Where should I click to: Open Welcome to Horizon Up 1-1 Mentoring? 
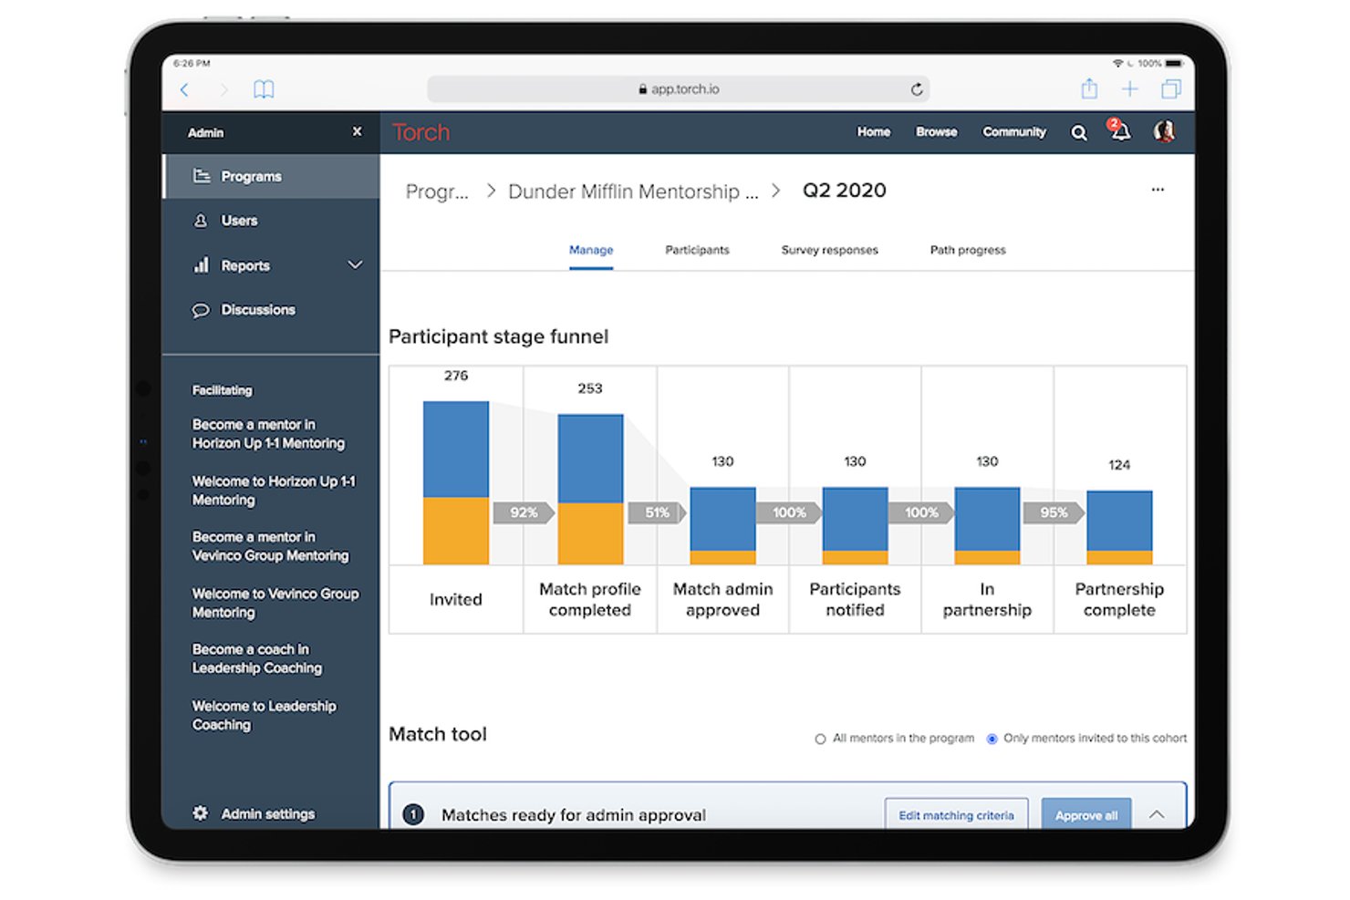tap(274, 491)
